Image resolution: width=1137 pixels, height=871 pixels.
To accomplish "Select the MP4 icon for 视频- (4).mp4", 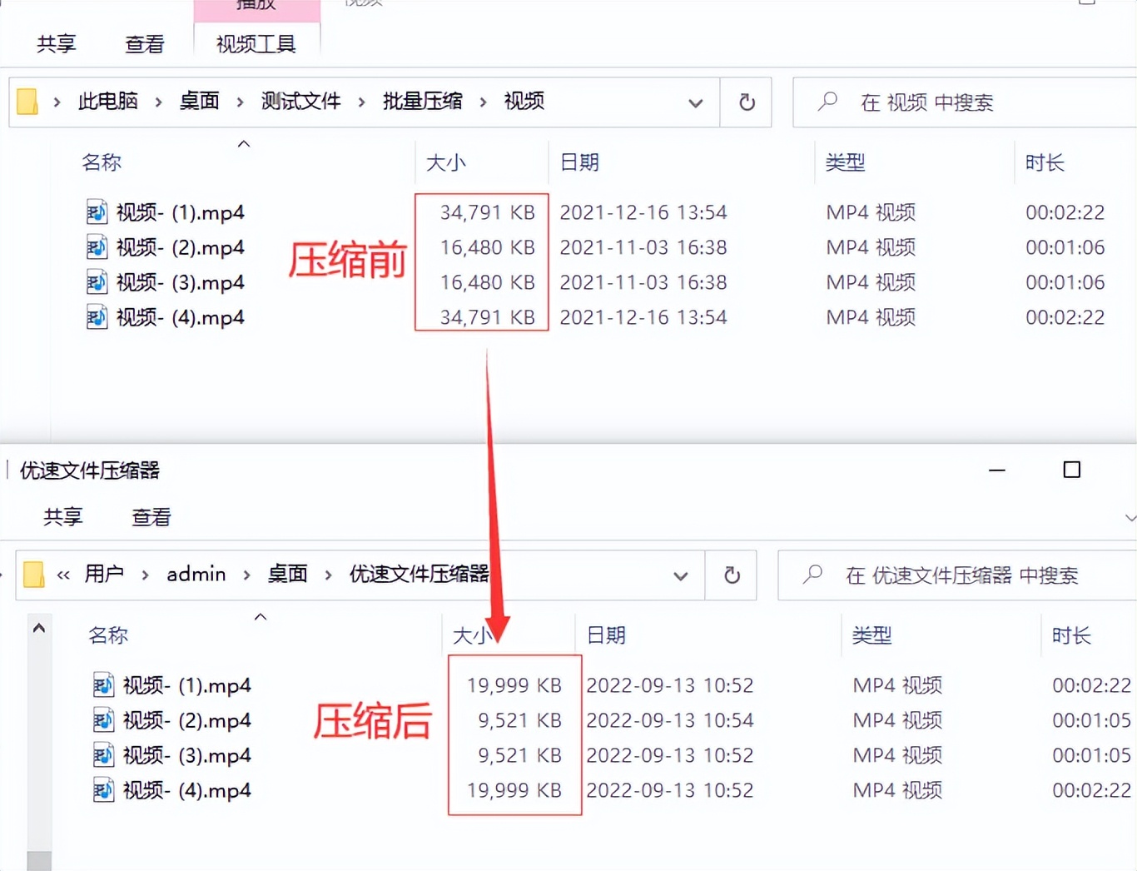I will (97, 317).
